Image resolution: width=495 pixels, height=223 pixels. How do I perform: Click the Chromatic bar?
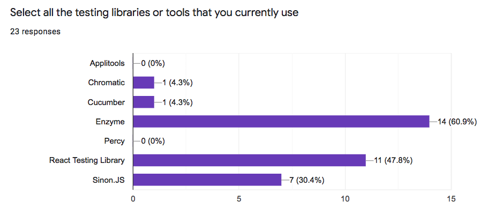pyautogui.click(x=144, y=83)
